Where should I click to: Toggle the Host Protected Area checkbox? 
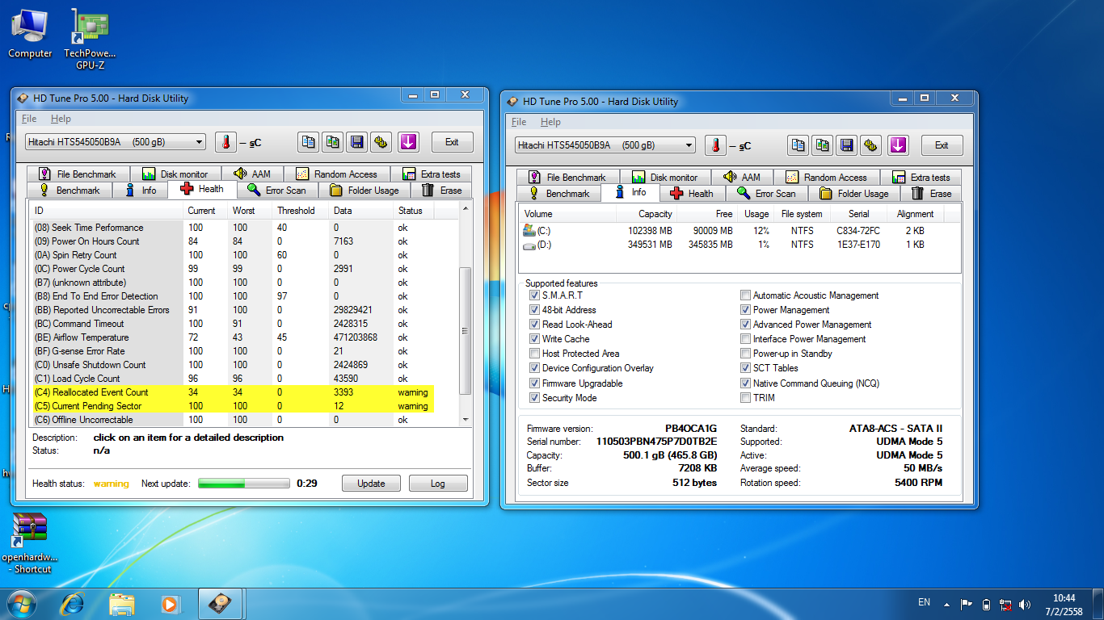534,354
